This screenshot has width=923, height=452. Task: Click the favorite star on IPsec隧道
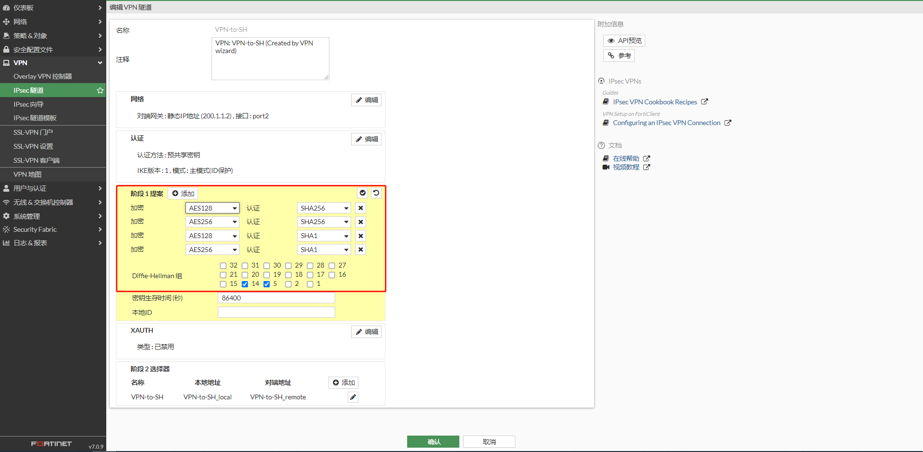point(100,90)
